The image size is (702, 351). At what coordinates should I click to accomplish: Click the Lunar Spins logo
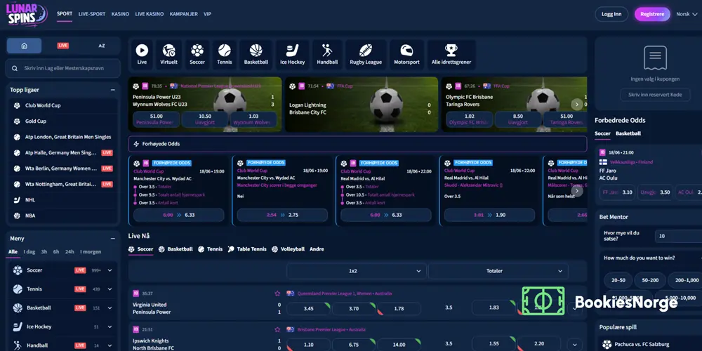(27, 14)
